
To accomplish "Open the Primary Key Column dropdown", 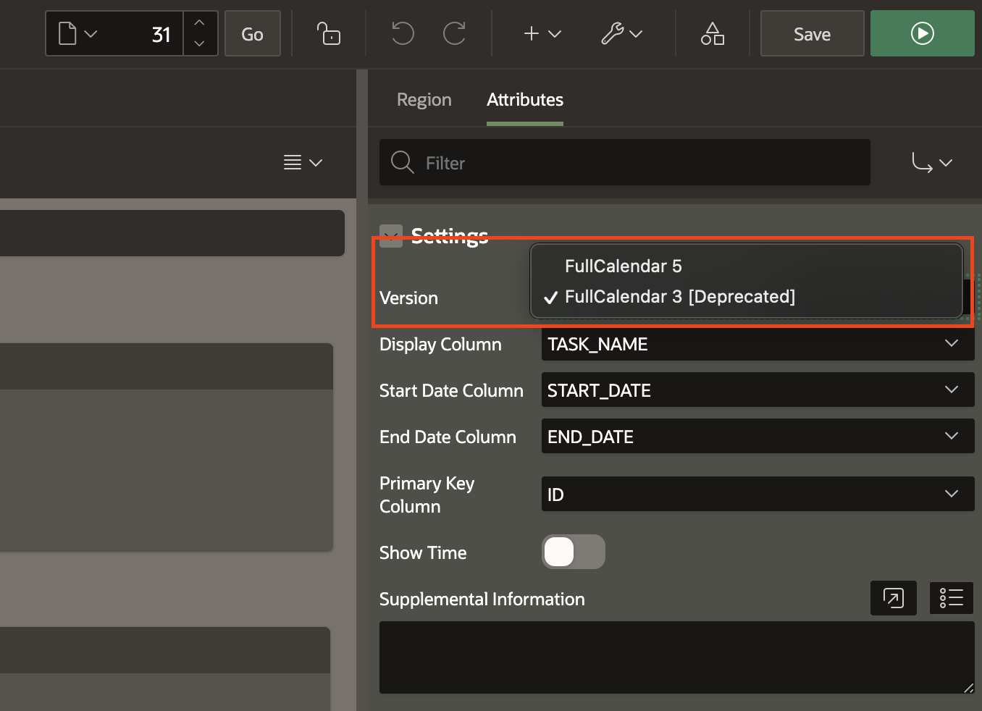I will point(757,495).
